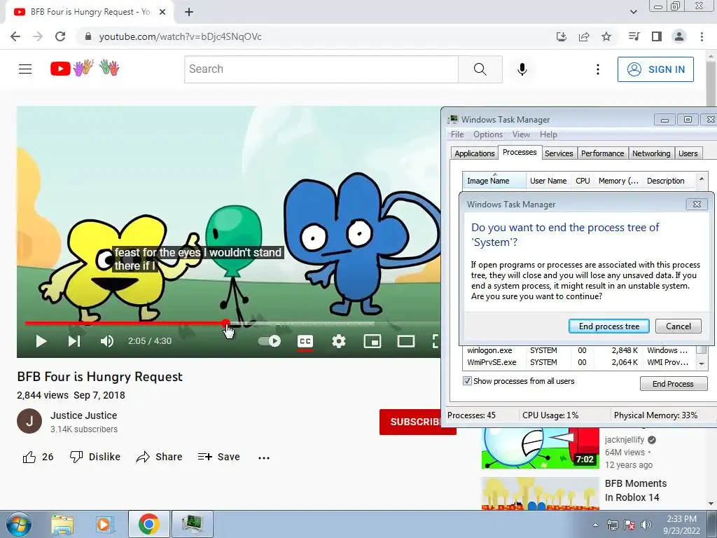Open Task Manager File menu
The height and width of the screenshot is (538, 717).
pos(457,134)
